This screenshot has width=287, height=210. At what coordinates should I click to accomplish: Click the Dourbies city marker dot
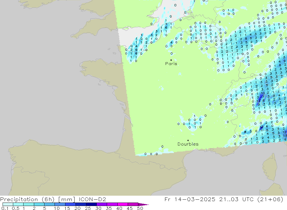(188, 140)
